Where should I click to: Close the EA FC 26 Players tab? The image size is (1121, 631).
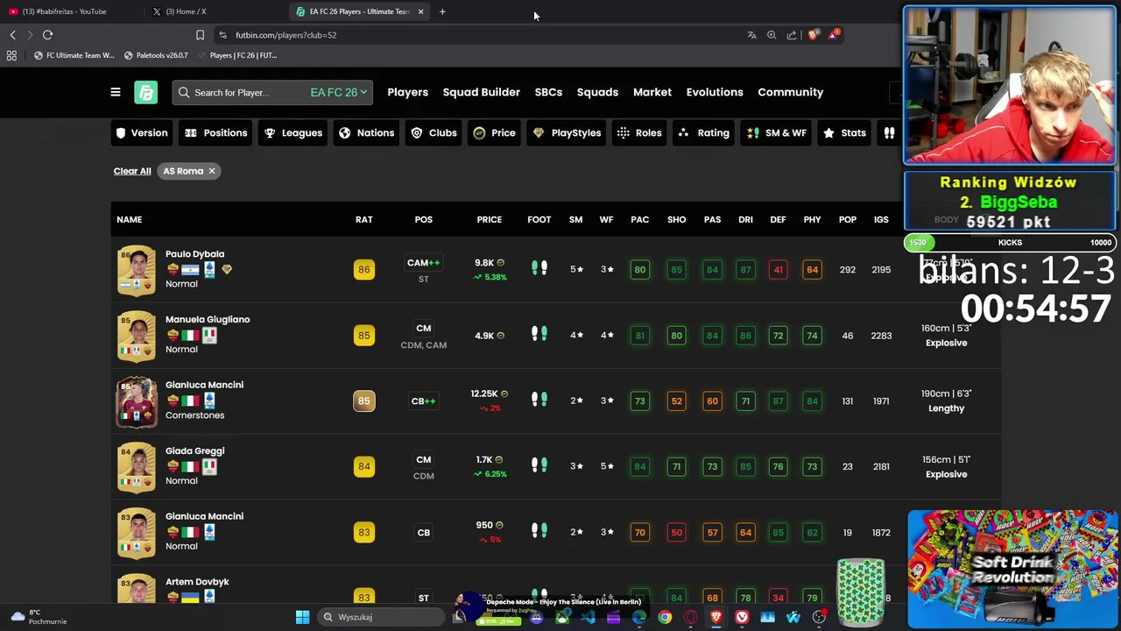(x=420, y=11)
